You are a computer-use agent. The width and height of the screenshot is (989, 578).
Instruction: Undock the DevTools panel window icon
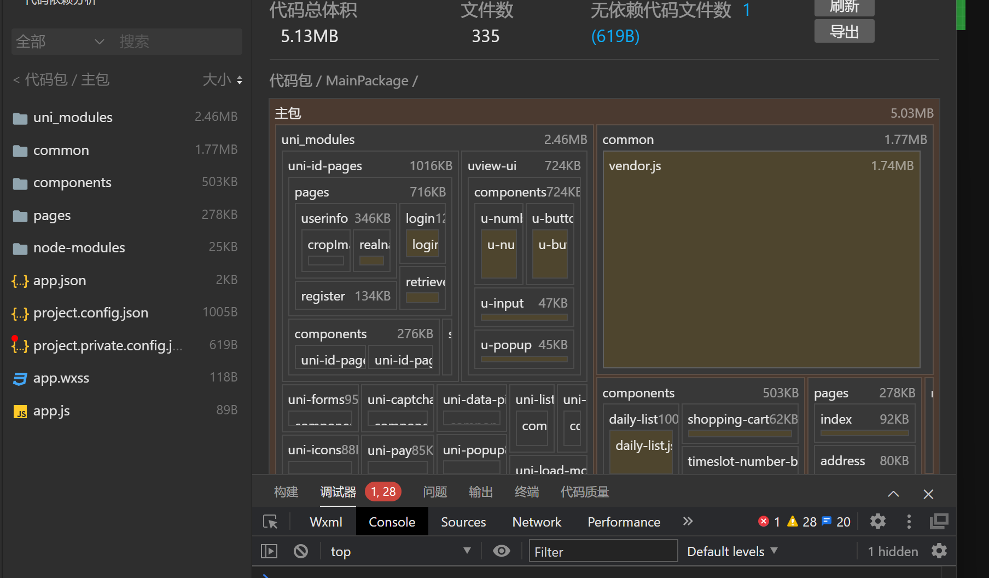point(939,521)
